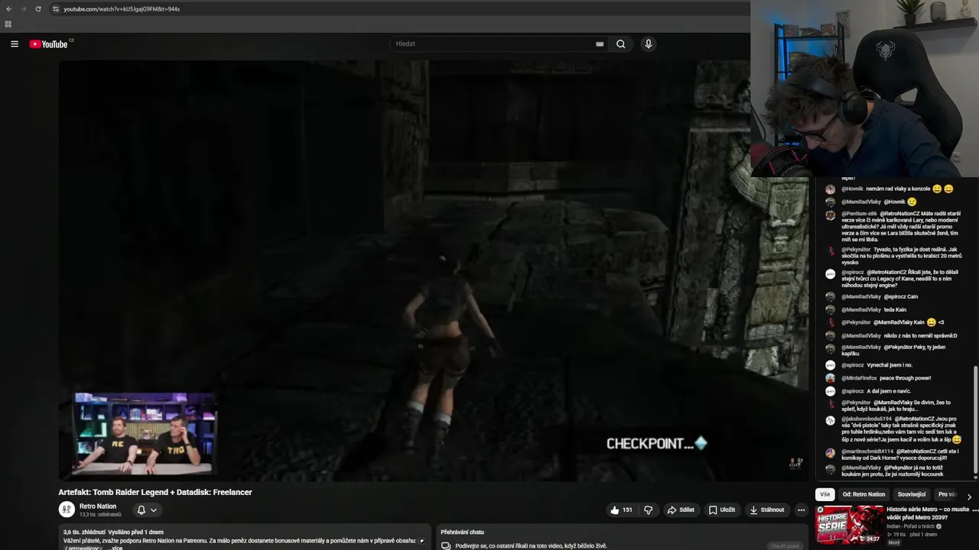This screenshot has height=550, width=979.
Task: Click the 'teda Kain' chat message
Action: pos(895,309)
